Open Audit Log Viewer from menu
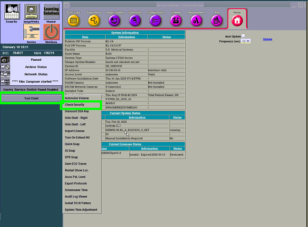 (x=76, y=197)
